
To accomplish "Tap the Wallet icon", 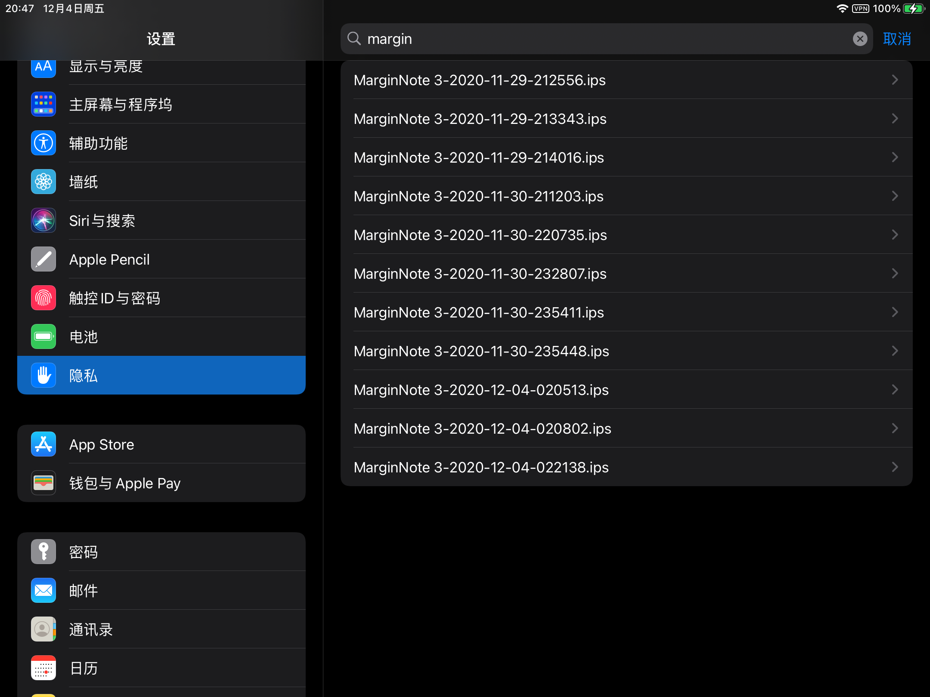I will [x=43, y=483].
